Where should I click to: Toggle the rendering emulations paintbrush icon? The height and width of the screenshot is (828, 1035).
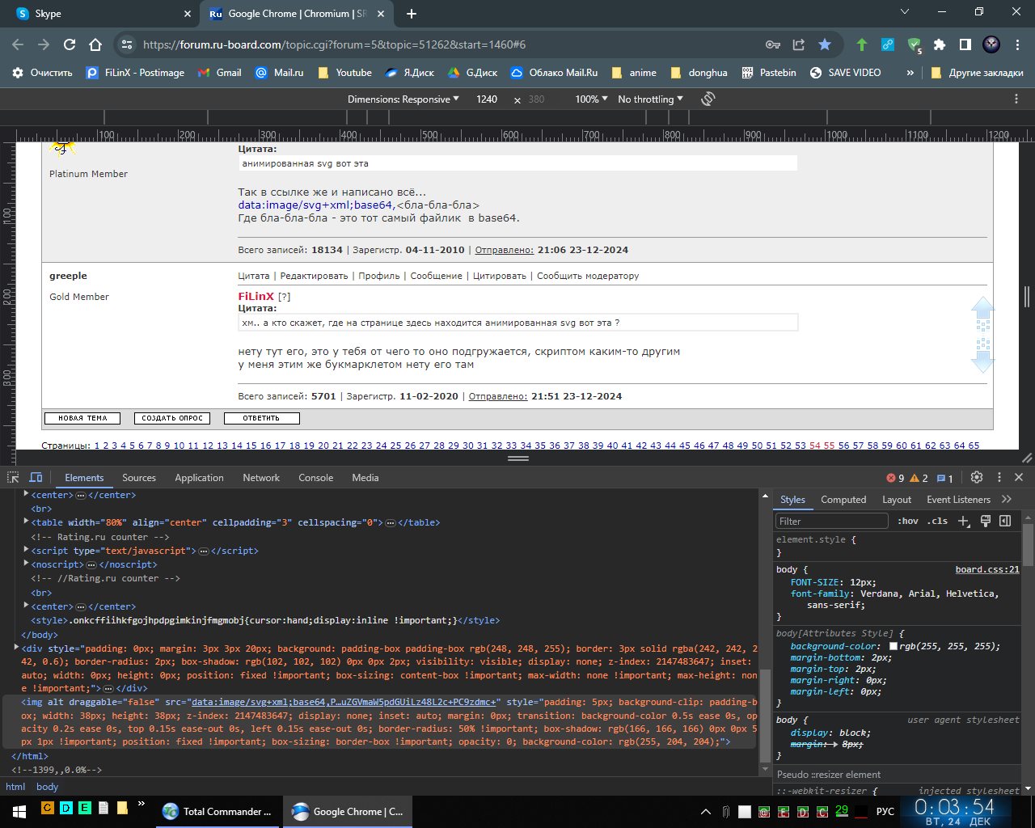pos(986,521)
